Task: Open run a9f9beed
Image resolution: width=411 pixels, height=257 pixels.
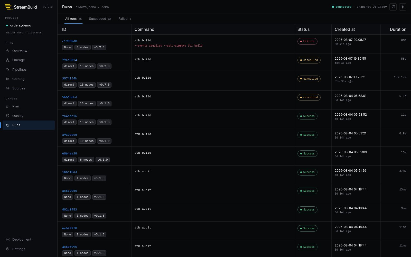Action: [x=70, y=135]
